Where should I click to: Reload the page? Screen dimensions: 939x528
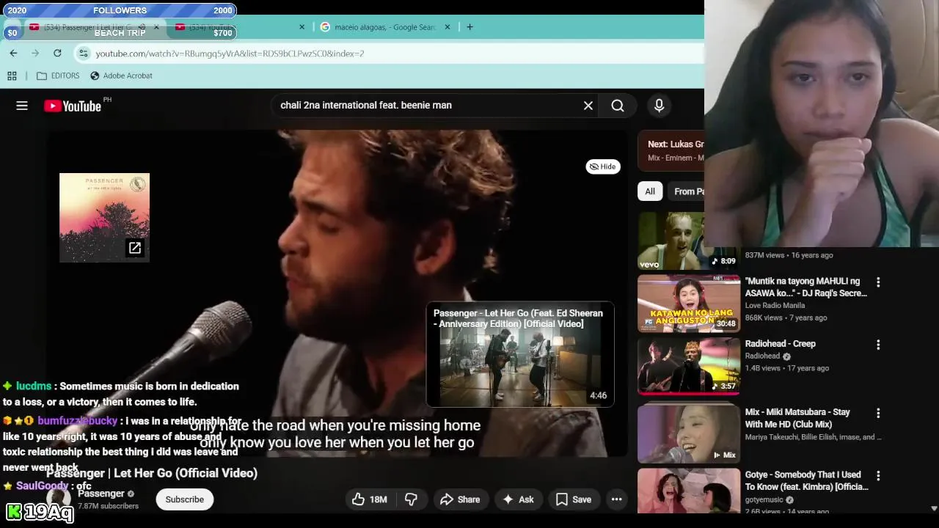click(57, 53)
